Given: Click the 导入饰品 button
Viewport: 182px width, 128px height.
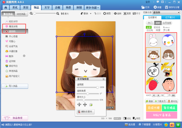Looking at the screenshot, I should (x=15, y=86).
